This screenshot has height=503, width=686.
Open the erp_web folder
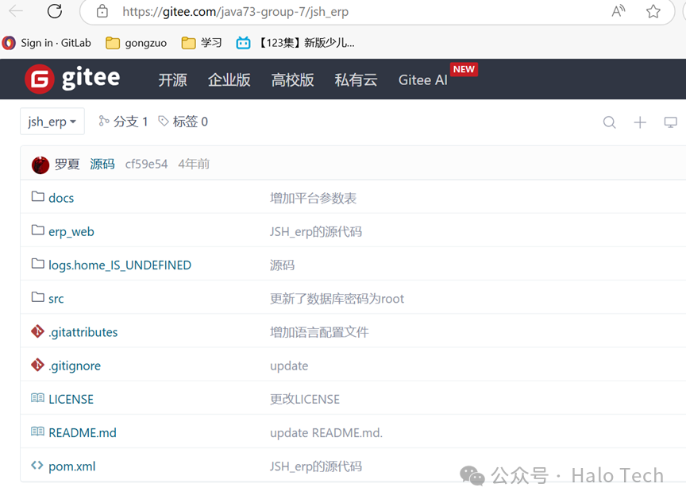[x=71, y=231]
